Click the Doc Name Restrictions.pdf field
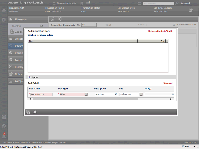This screenshot has width=199, height=149. (x=41, y=94)
